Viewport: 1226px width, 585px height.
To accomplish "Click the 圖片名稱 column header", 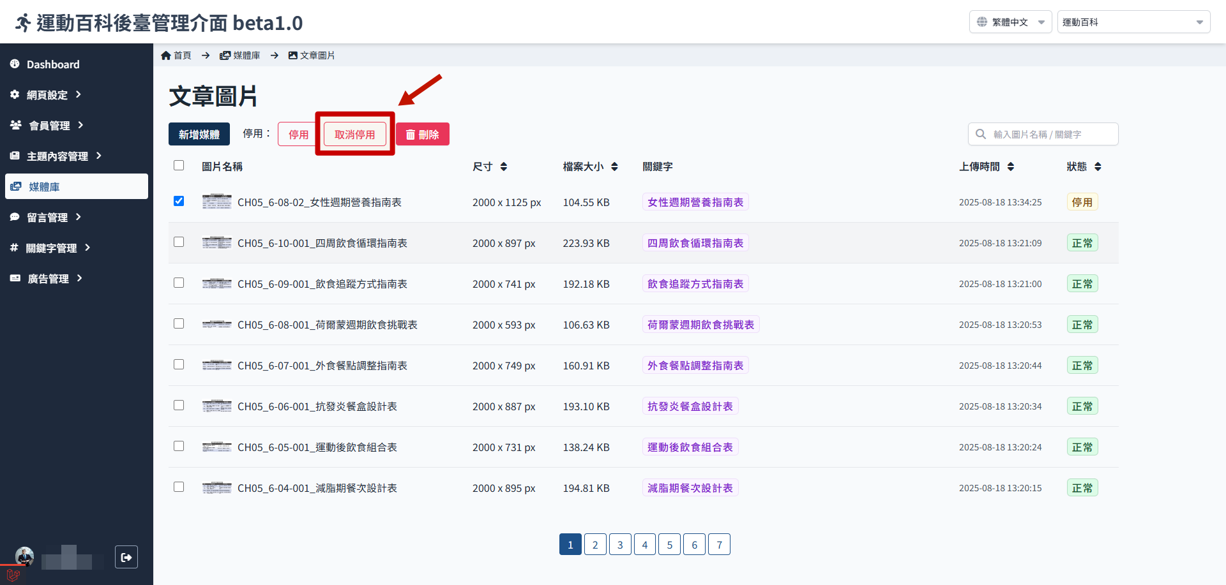I will (222, 167).
